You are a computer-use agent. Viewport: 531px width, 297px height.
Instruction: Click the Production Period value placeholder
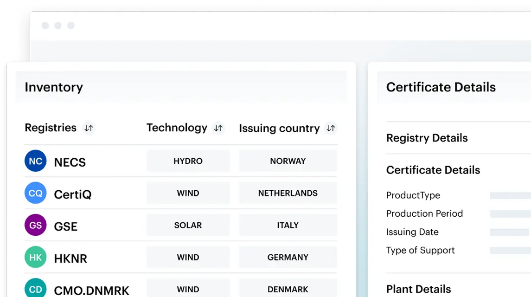(x=510, y=213)
